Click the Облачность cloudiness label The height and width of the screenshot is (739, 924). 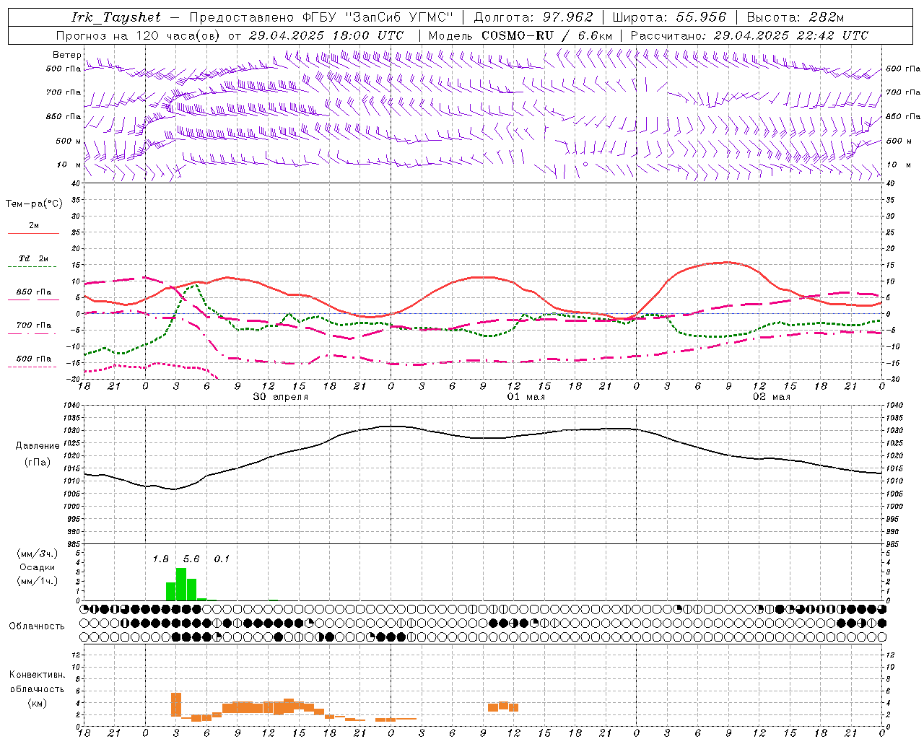point(37,626)
